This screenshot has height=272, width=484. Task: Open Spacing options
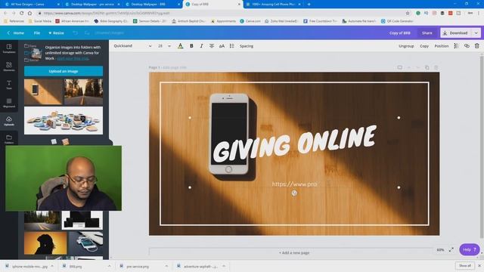coord(247,46)
